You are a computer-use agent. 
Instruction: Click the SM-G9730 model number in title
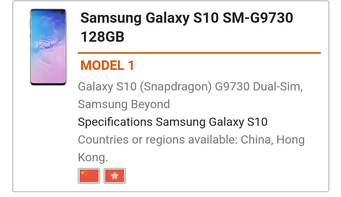click(258, 18)
